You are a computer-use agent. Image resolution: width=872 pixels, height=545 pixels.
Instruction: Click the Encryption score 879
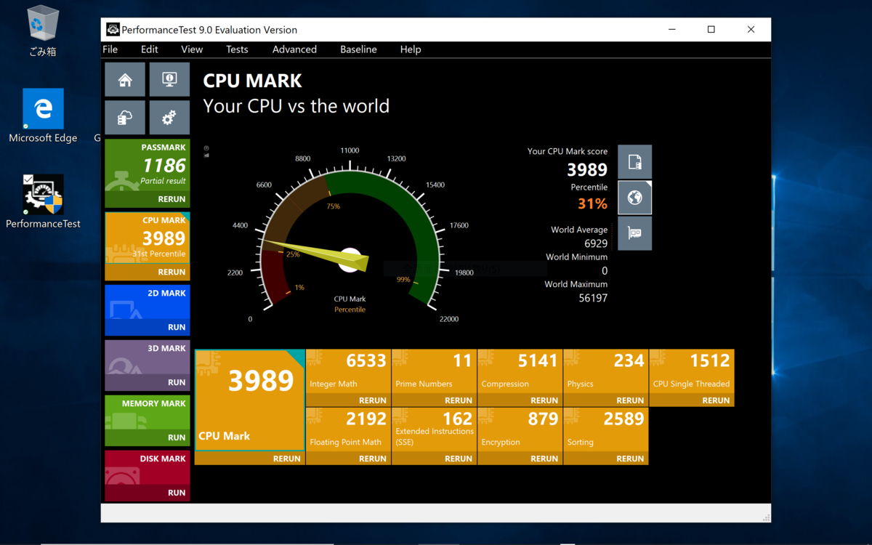(x=543, y=419)
